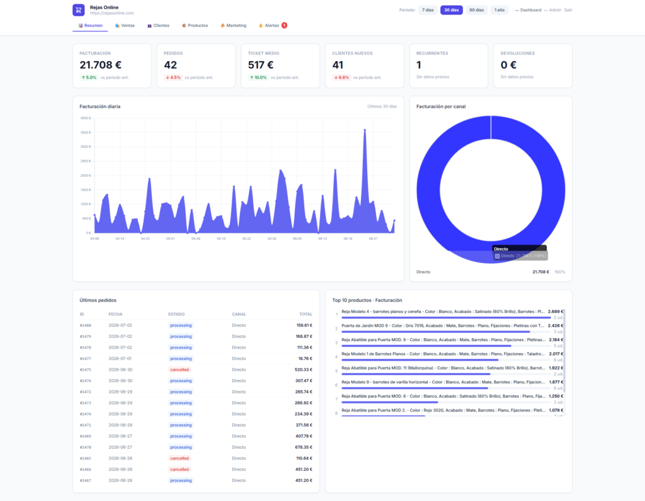Click the red 4.5% decrease indicator
The height and width of the screenshot is (501, 645).
coord(173,77)
